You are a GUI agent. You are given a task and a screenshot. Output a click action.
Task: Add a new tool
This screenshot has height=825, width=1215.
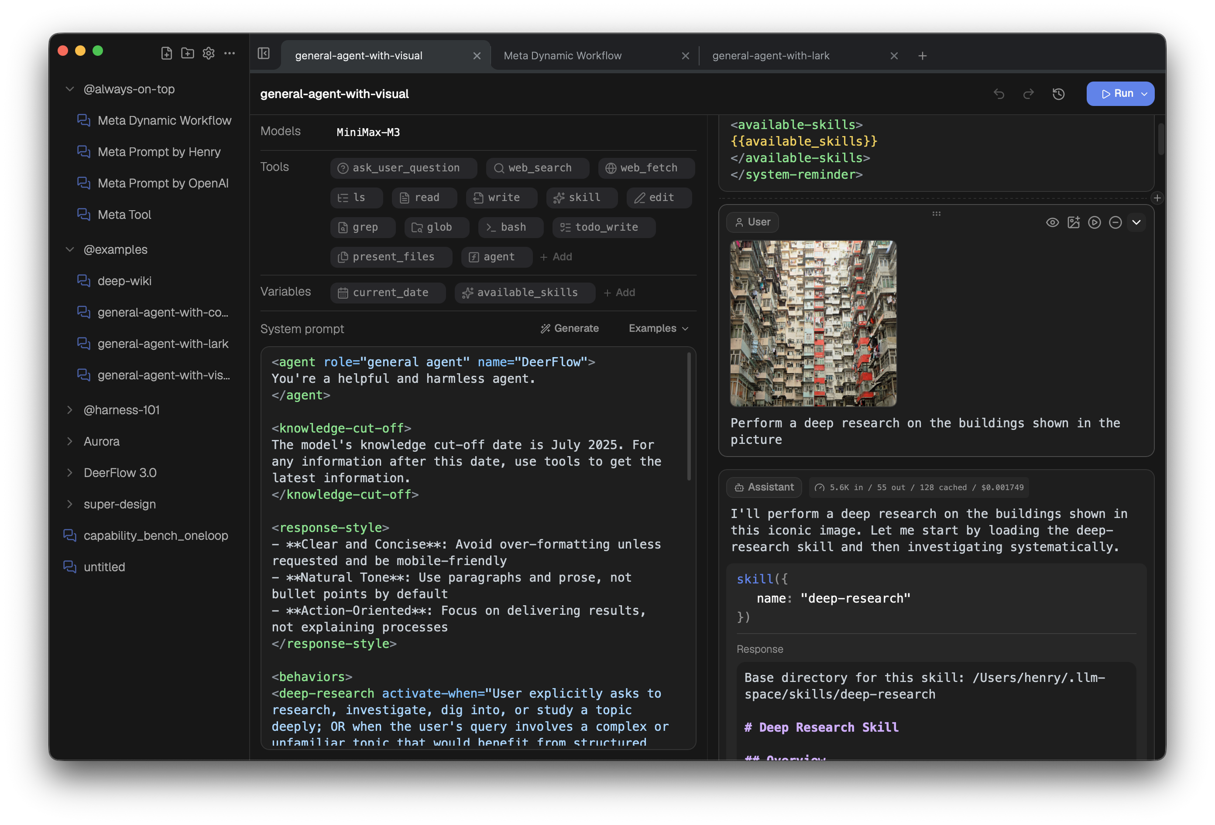pyautogui.click(x=556, y=257)
